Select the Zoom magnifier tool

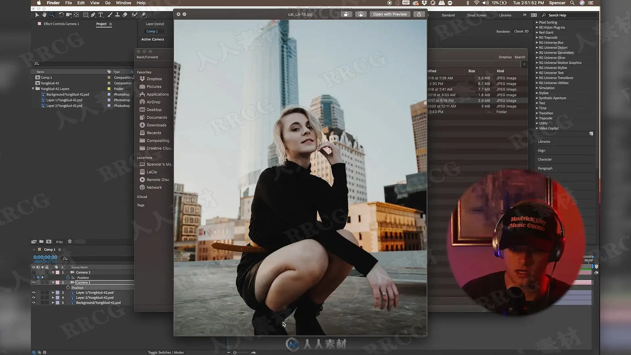click(x=52, y=15)
